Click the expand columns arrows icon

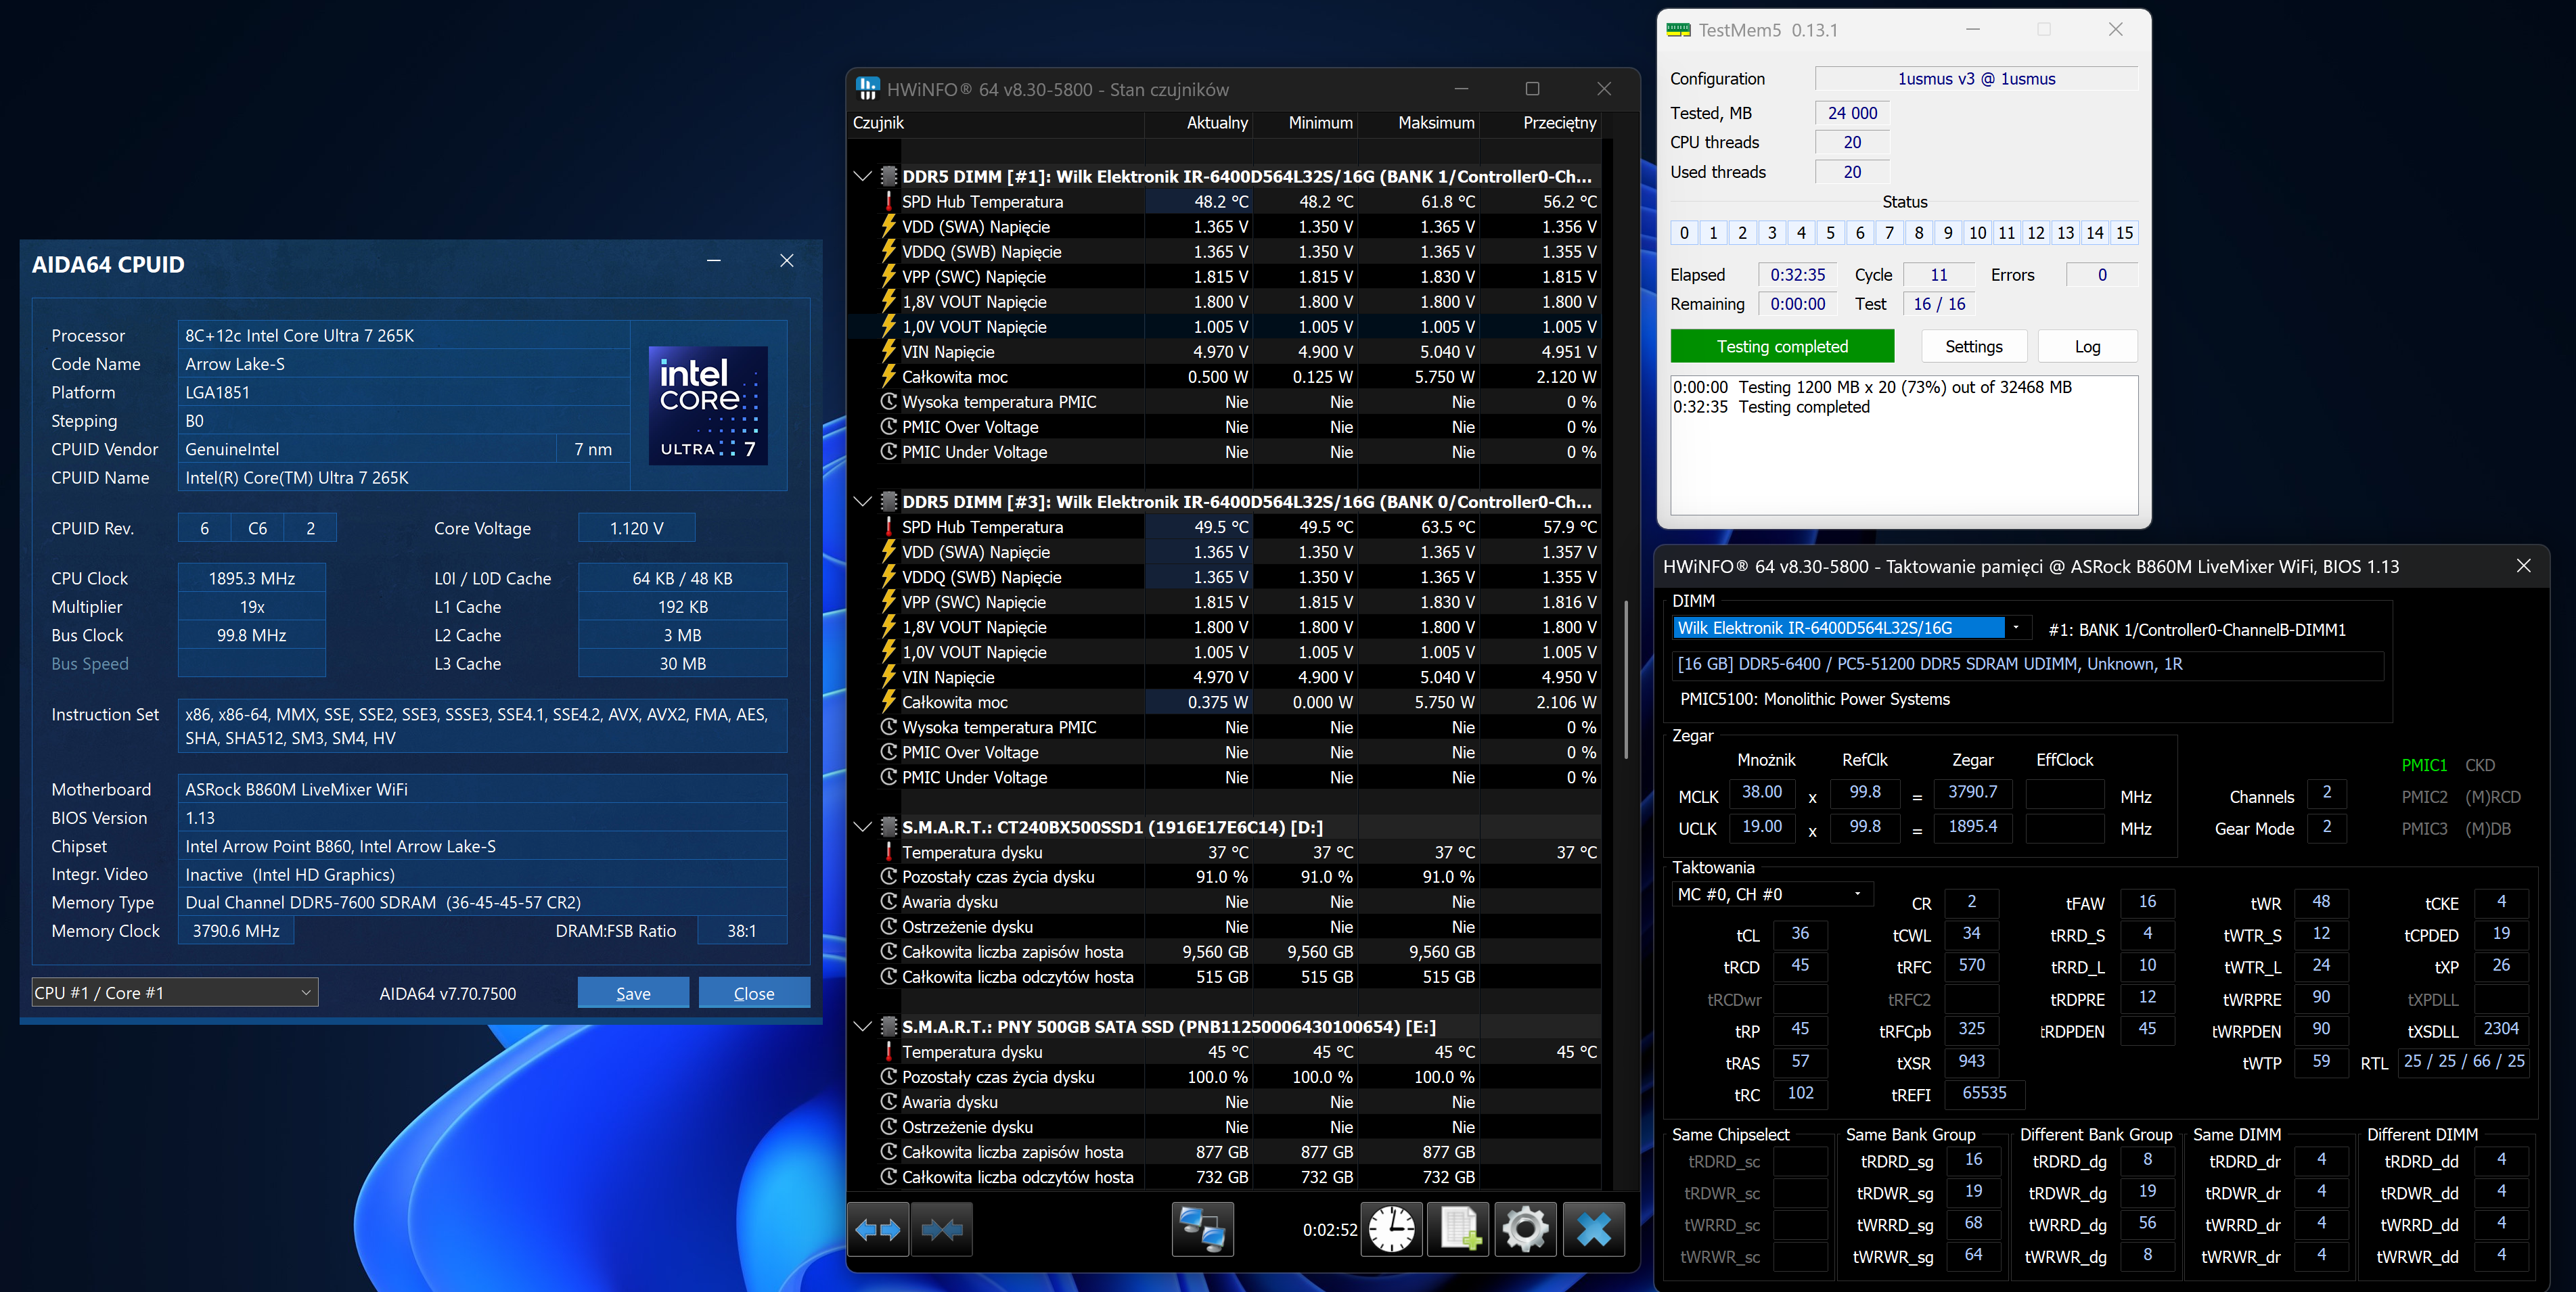click(x=878, y=1229)
